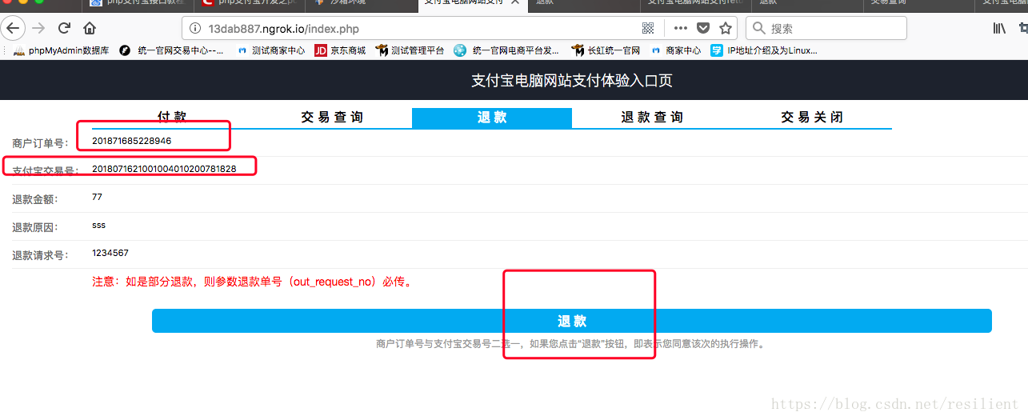Click the 退款请求号: label

pyautogui.click(x=40, y=255)
